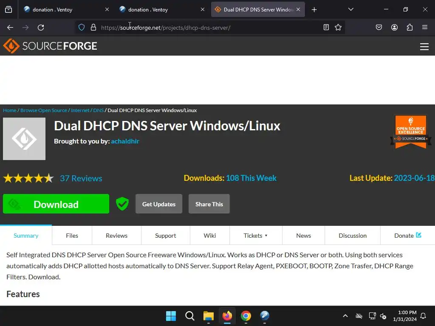Click Firefox icon in taskbar
Viewport: 435px width, 326px height.
[227, 316]
